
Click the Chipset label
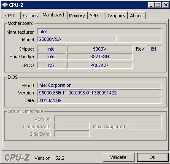26,49
